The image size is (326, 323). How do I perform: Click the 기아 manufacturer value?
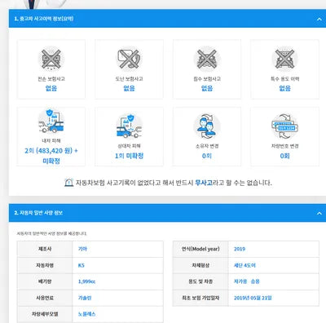pyautogui.click(x=82, y=249)
